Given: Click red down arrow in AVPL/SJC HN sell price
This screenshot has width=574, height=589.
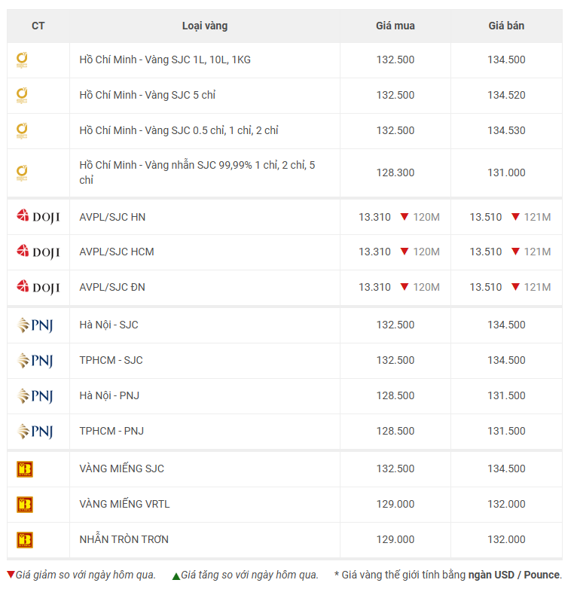Looking at the screenshot, I should pos(515,216).
